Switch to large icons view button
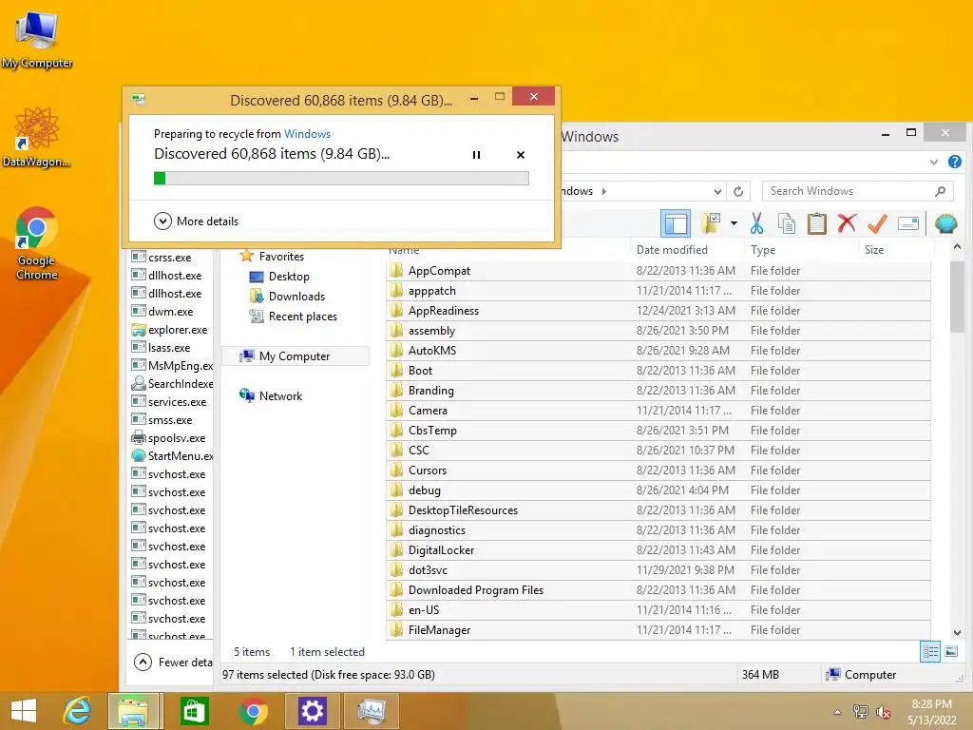The width and height of the screenshot is (973, 730). (950, 652)
